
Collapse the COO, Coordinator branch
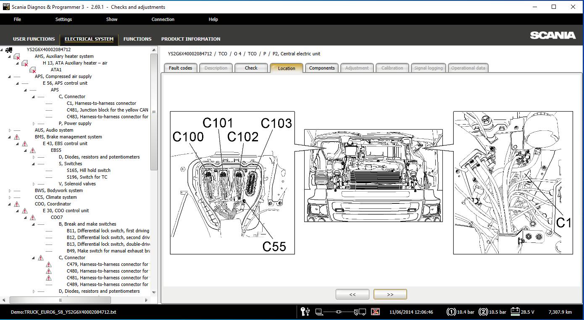coord(10,203)
